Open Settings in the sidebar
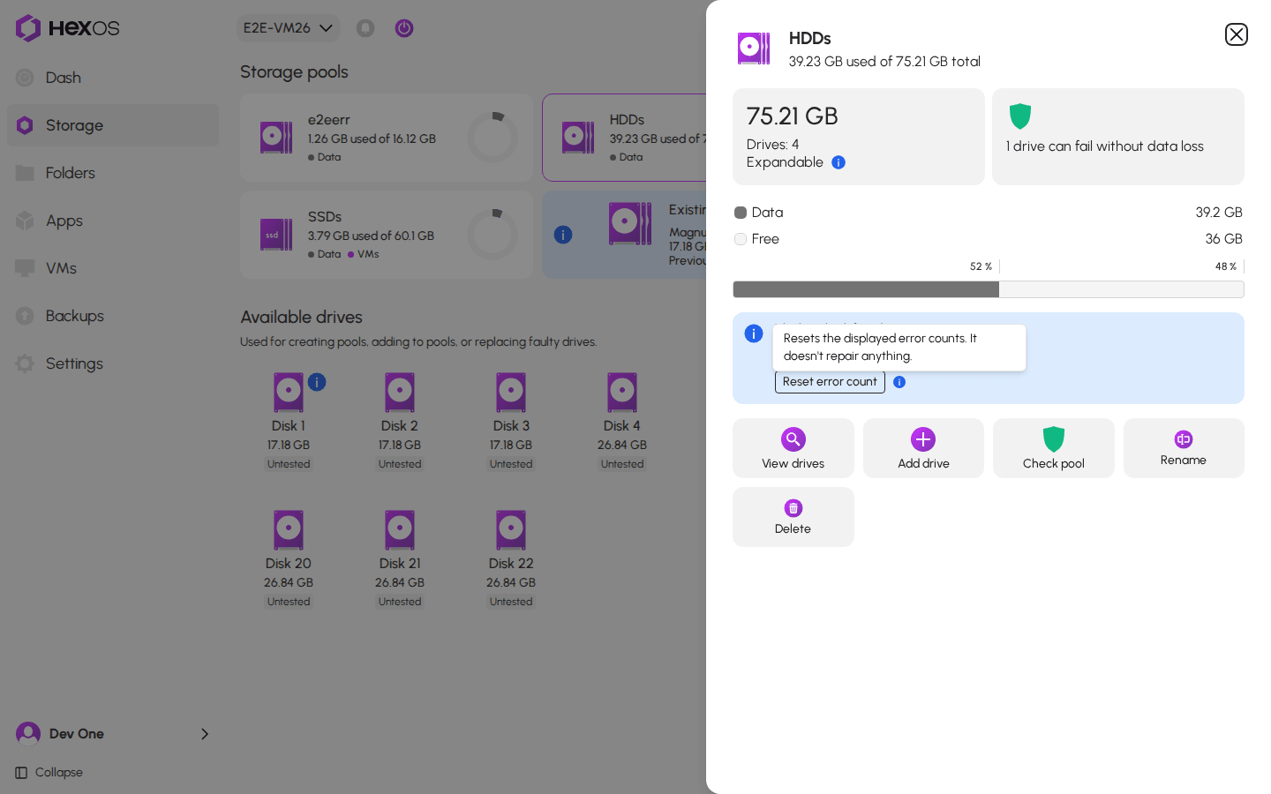 pos(113,363)
